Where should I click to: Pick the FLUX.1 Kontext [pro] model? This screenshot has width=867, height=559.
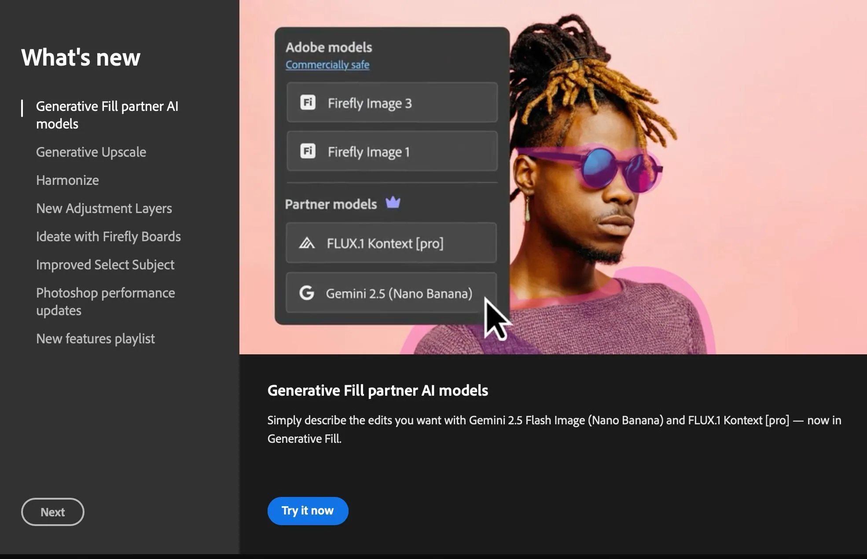(x=391, y=243)
